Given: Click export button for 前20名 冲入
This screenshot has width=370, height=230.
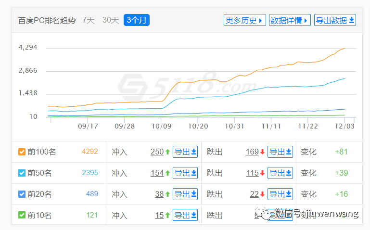Looking at the screenshot, I should [x=185, y=194].
